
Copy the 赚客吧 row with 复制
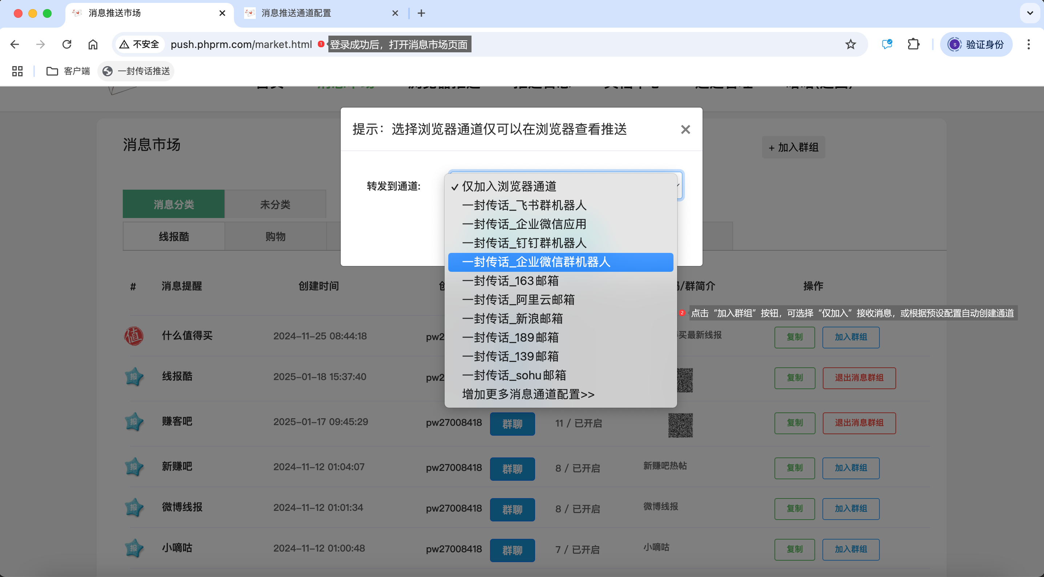[795, 423]
